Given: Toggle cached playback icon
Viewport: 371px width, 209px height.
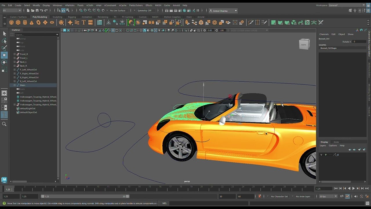Looking at the screenshot, I should point(348,196).
